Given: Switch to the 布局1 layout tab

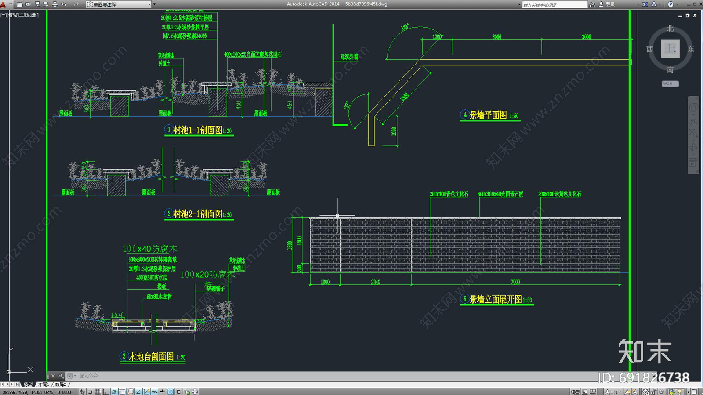Looking at the screenshot, I should tap(43, 384).
